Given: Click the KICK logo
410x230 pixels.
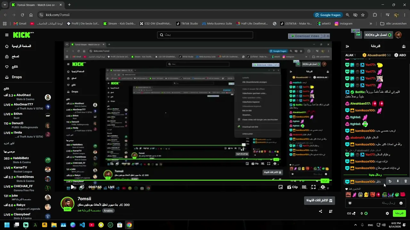Looking at the screenshot, I should tap(23, 35).
